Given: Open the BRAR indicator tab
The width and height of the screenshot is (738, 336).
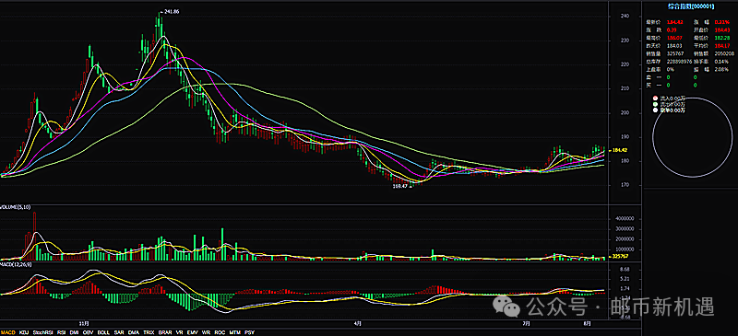Looking at the screenshot, I should click(x=165, y=332).
